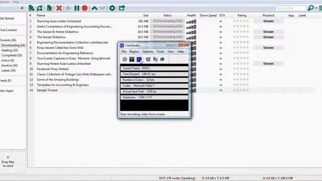Image resolution: width=322 pixels, height=181 pixels.
Task: Click rating stars for 'Stunning Asian Ladies Unleashed'
Action: coord(241,21)
